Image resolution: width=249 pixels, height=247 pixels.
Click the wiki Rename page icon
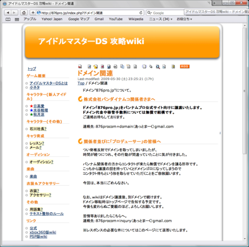[128, 67]
